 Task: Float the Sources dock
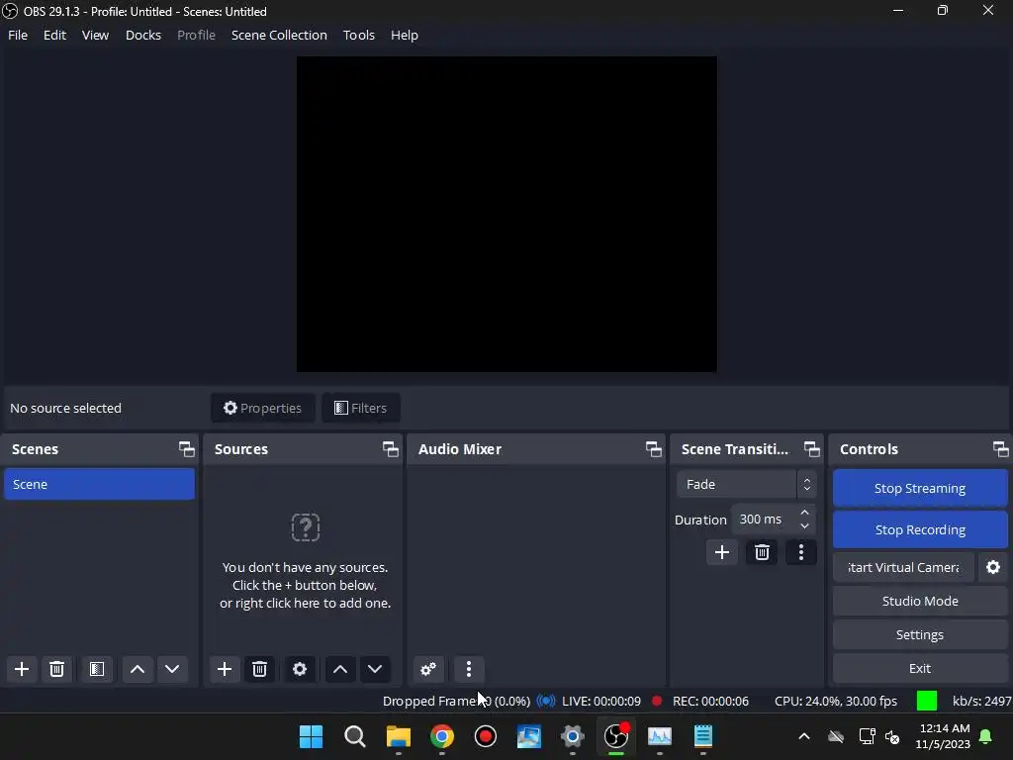[390, 449]
